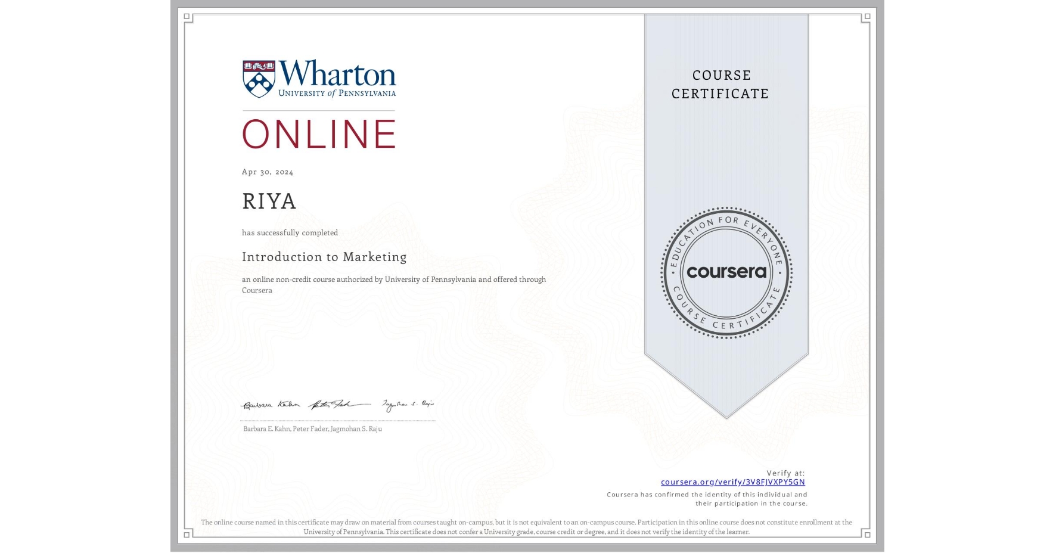This screenshot has height=553, width=1056.
Task: Click the recipient name RIYA
Action: pos(269,201)
